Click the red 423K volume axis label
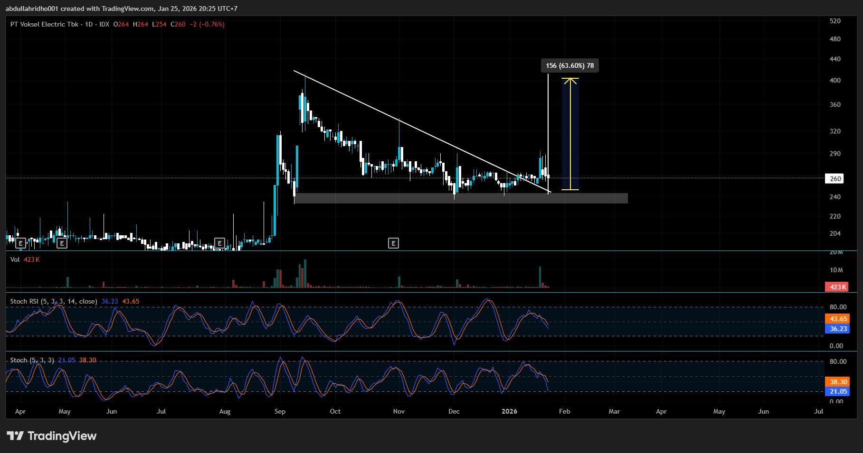 [838, 287]
